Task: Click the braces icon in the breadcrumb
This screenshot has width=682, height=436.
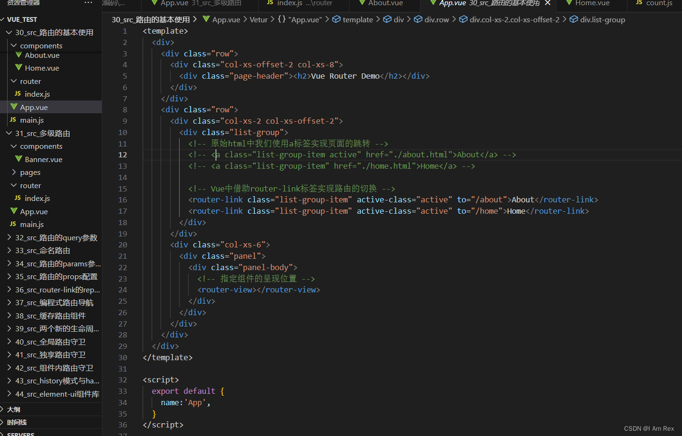Action: point(282,19)
